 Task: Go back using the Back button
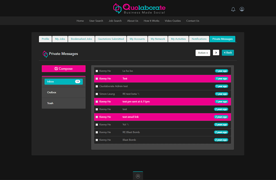click(228, 53)
